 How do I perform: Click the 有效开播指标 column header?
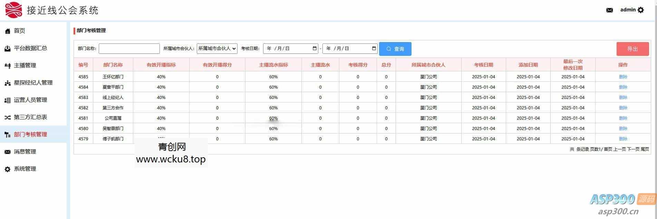pyautogui.click(x=161, y=65)
